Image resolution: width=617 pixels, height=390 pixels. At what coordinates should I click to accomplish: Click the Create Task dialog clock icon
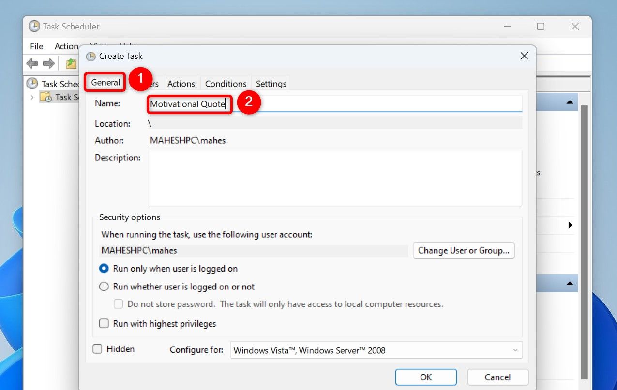click(x=90, y=56)
